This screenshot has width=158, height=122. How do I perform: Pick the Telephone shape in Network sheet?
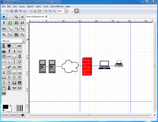pyautogui.click(x=14, y=88)
